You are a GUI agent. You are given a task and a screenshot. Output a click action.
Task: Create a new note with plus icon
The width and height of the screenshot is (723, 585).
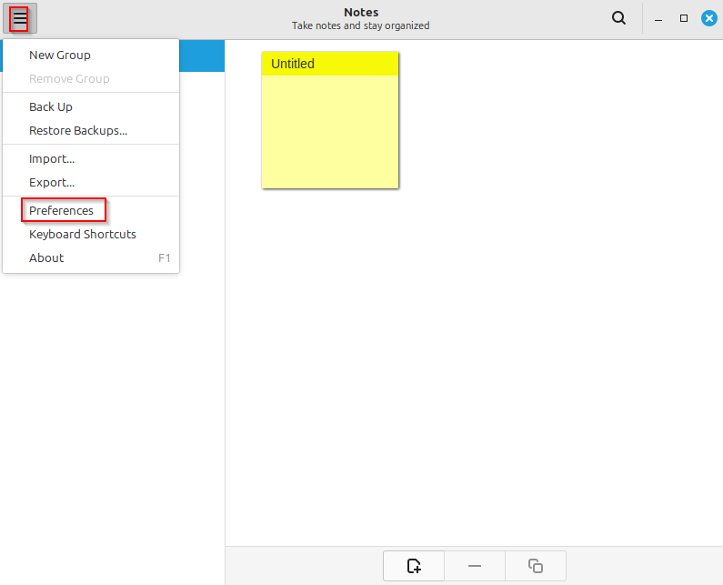pyautogui.click(x=414, y=566)
